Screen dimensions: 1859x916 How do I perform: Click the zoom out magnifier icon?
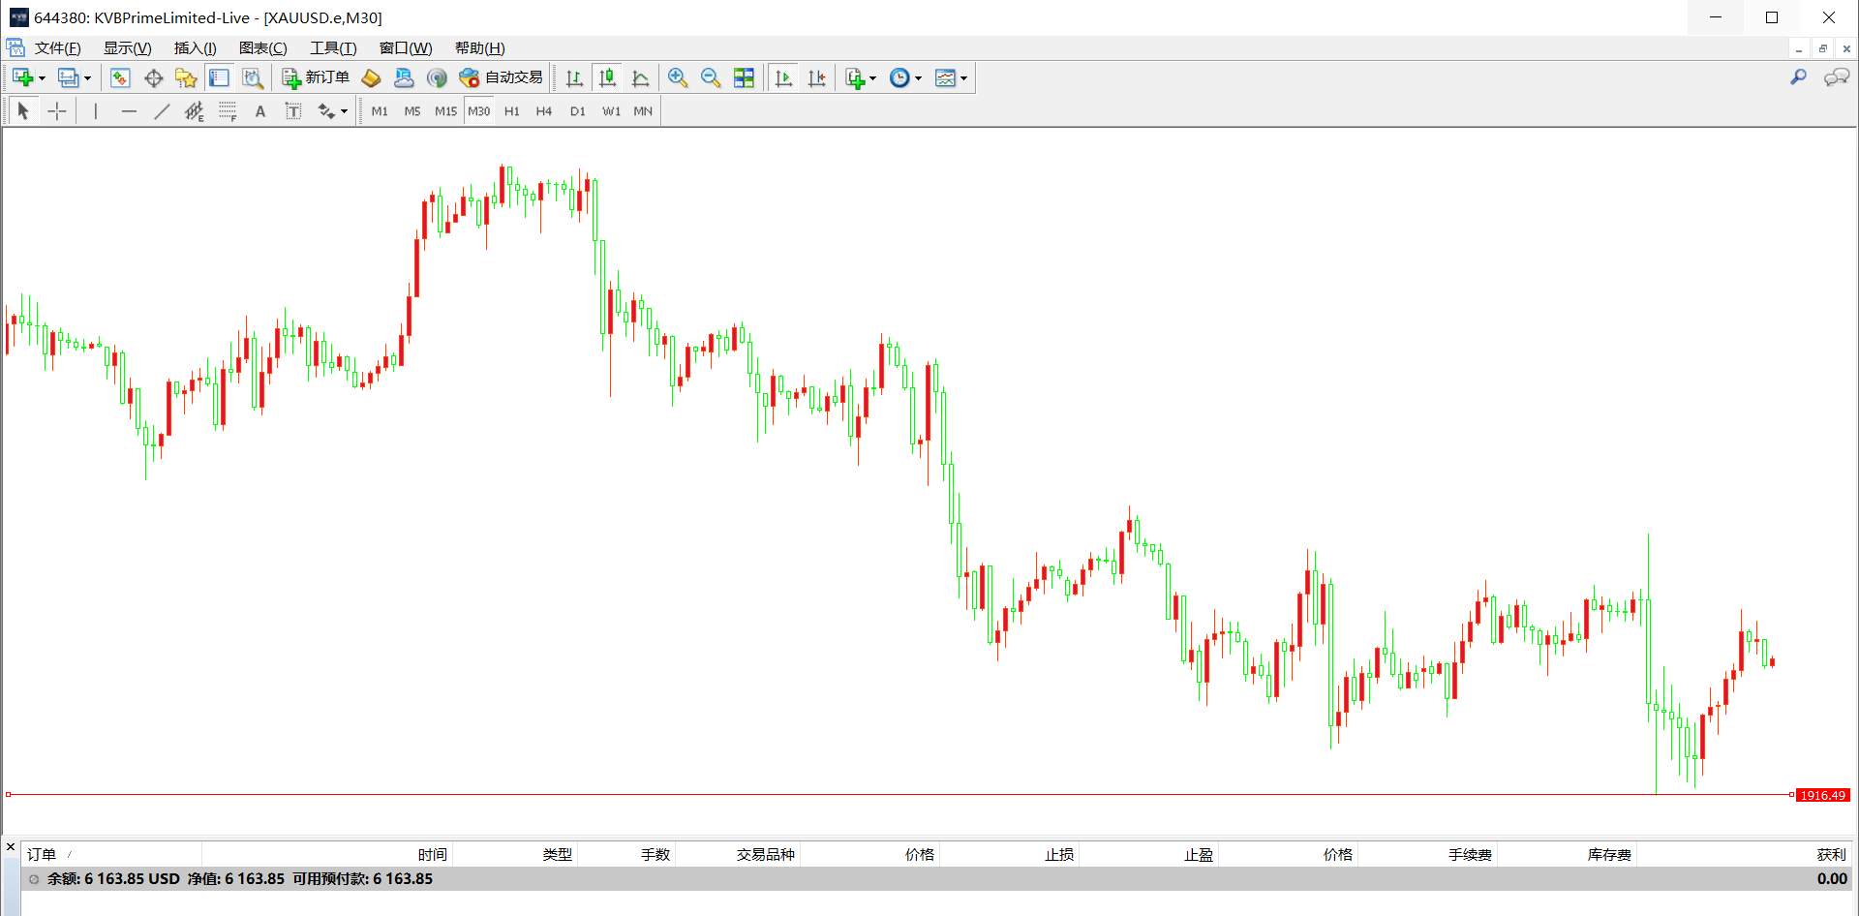(711, 78)
